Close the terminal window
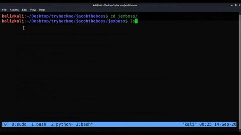This screenshot has width=241, height=135. point(239,5)
